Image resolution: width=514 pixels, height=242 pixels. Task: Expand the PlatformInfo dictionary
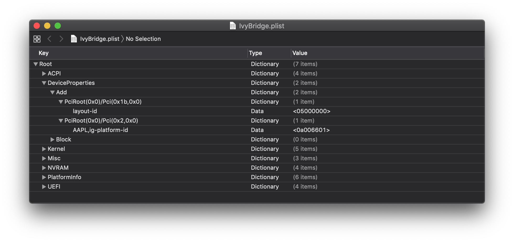point(44,177)
